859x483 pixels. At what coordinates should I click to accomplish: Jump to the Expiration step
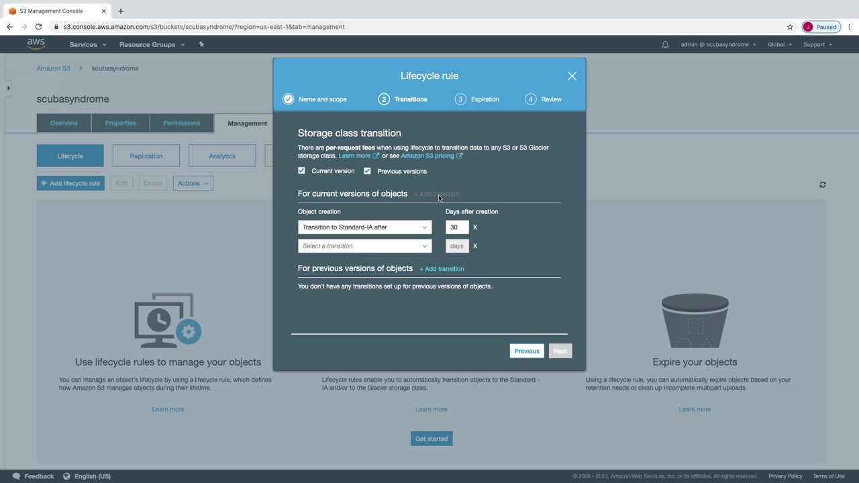pyautogui.click(x=476, y=99)
